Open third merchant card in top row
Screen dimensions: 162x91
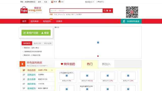(x=108, y=77)
